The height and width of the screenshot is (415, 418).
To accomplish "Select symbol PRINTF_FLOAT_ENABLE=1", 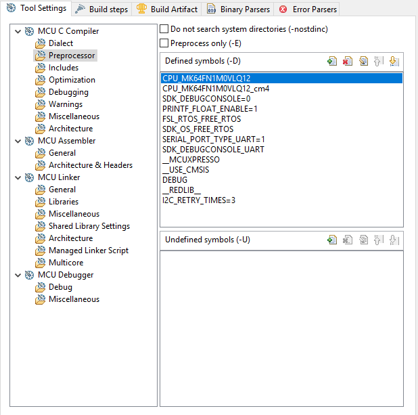I will coord(281,109).
